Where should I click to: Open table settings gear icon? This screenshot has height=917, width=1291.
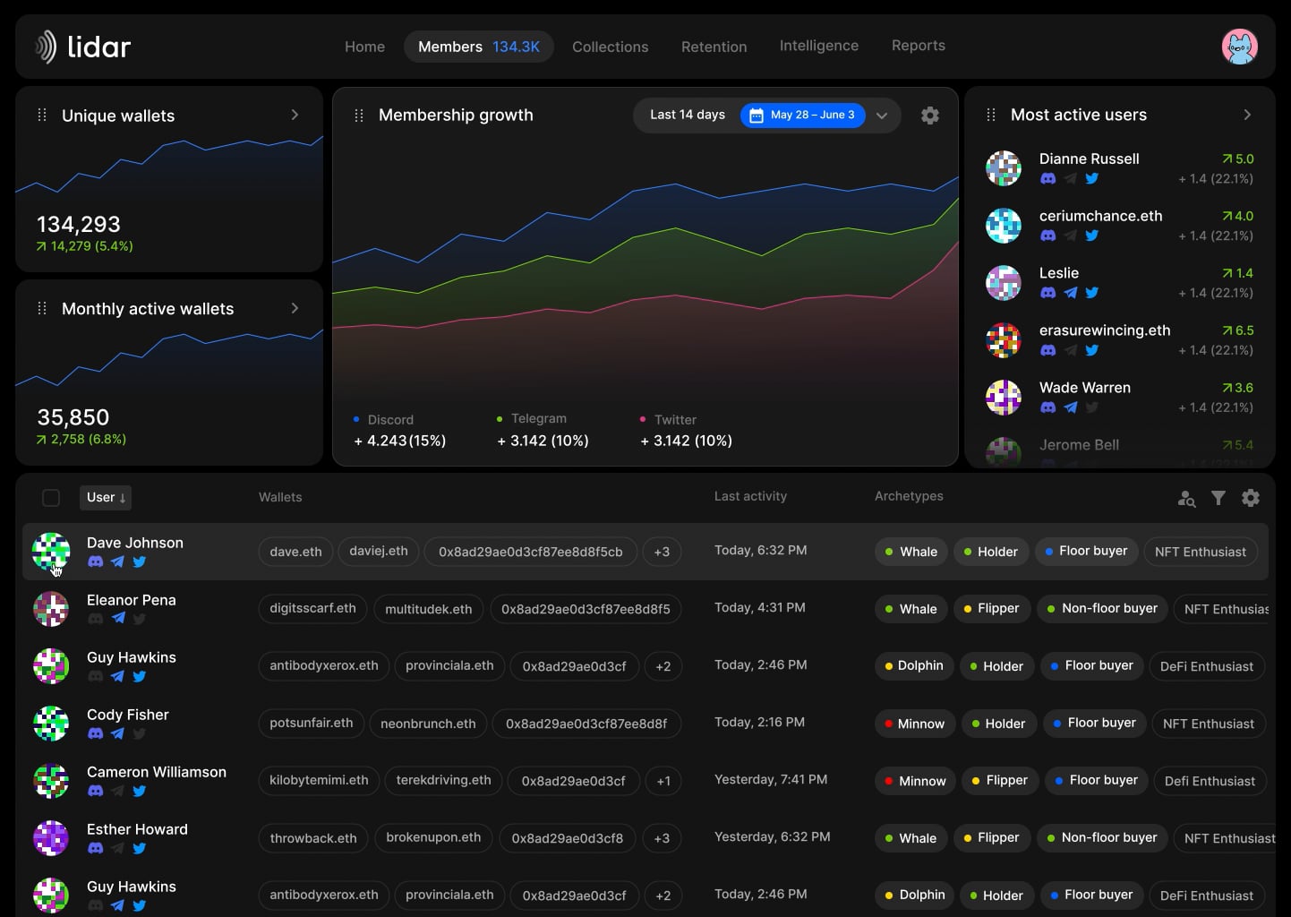tap(1251, 498)
